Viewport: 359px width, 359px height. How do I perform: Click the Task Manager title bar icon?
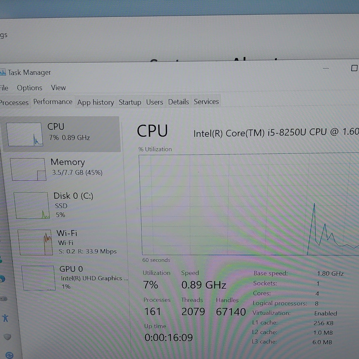point(3,72)
